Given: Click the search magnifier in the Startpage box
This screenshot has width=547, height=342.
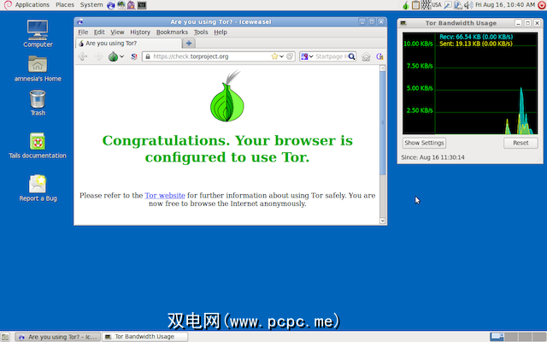Looking at the screenshot, I should coord(351,56).
